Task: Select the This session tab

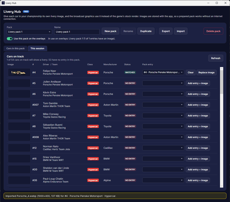Action: pos(37,48)
